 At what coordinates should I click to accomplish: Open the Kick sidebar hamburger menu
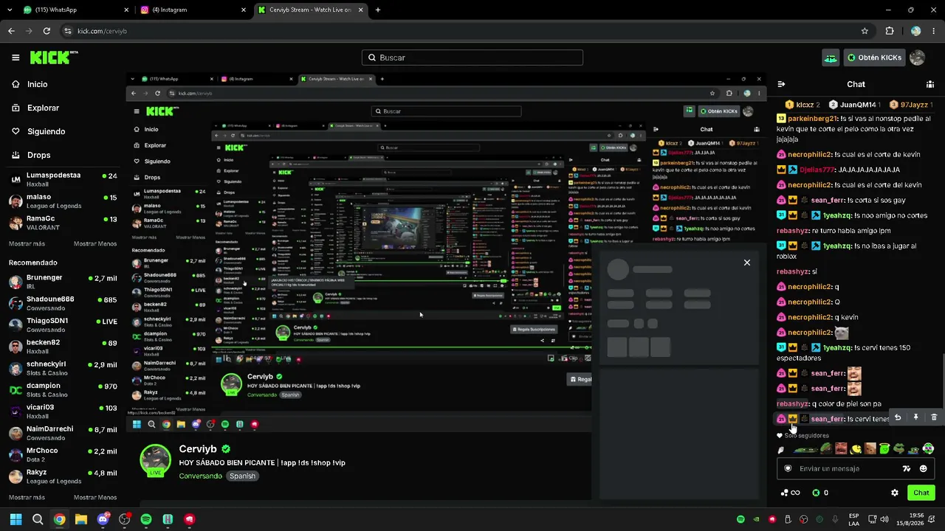click(16, 58)
